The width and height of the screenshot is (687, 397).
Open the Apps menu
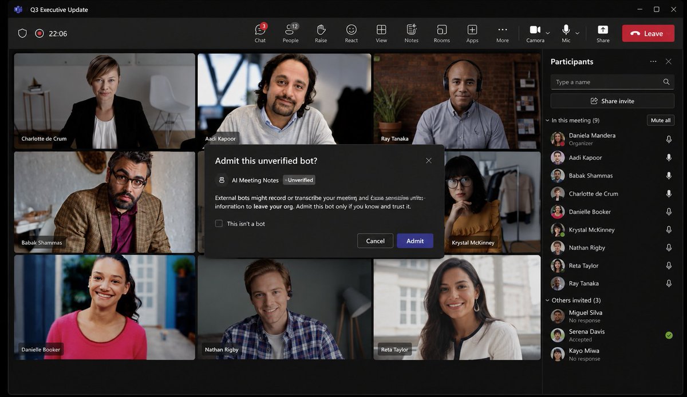tap(472, 33)
